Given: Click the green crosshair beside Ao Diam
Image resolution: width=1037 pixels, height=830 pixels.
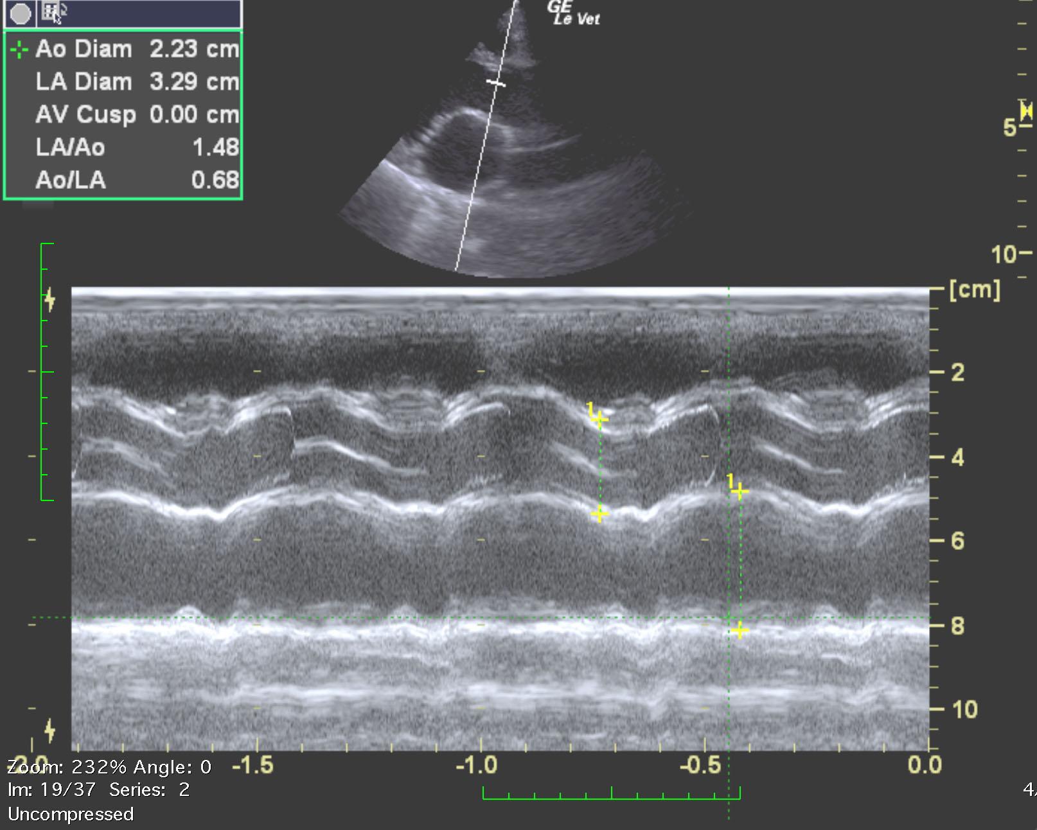Looking at the screenshot, I should point(20,49).
